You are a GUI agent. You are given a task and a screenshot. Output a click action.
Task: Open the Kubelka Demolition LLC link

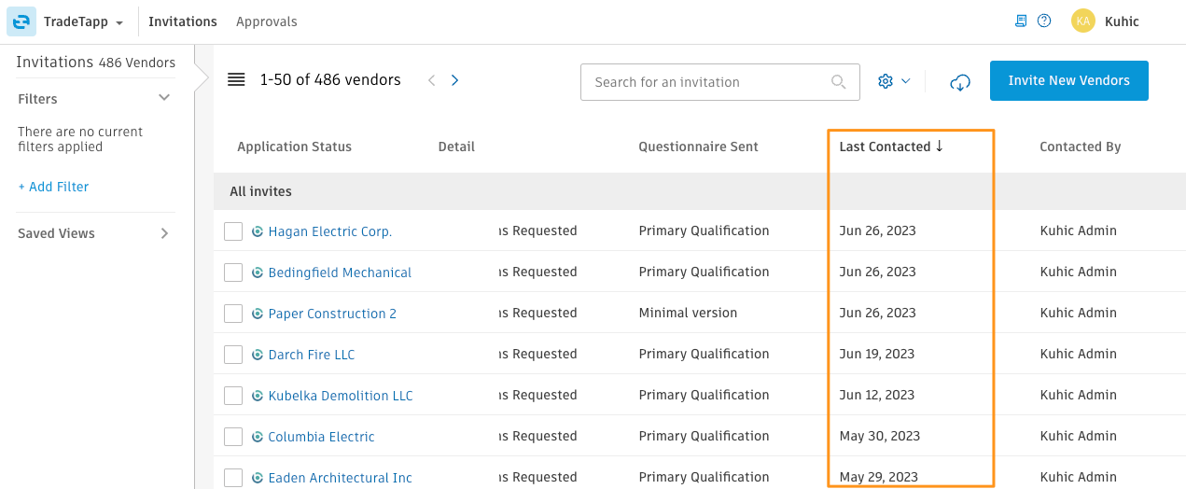point(341,396)
